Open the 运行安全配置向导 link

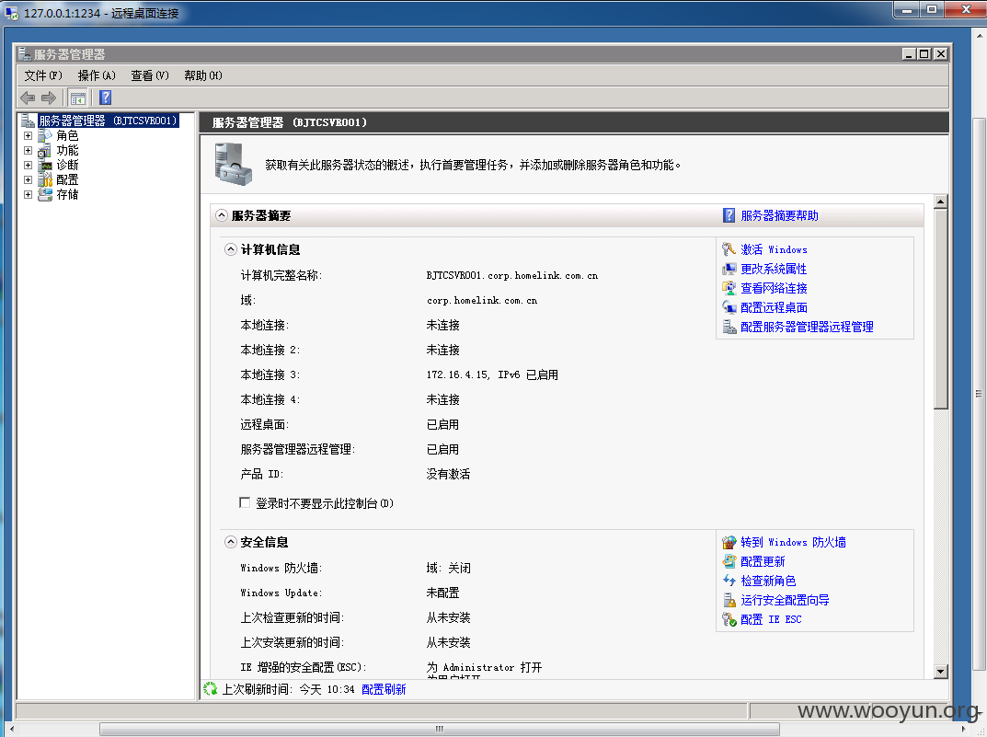click(785, 600)
